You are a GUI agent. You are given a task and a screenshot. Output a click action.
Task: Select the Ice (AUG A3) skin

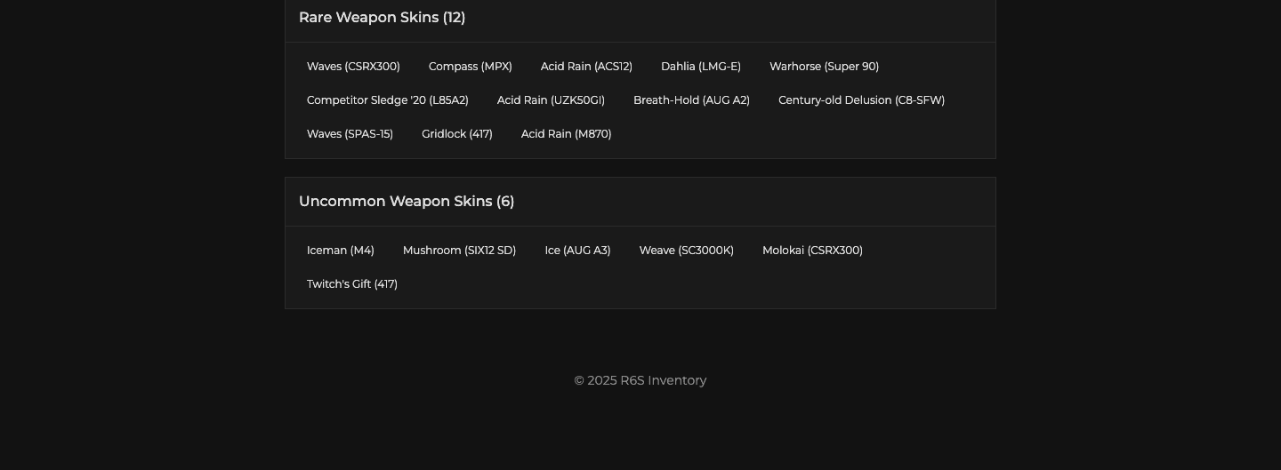coord(577,251)
